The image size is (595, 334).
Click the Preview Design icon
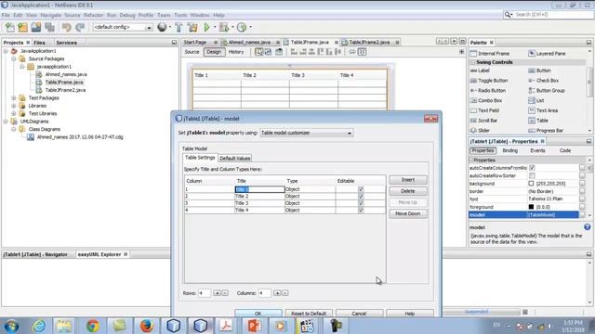(x=279, y=52)
